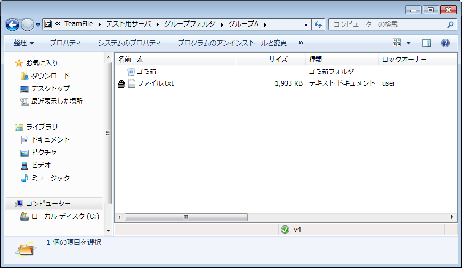Viewport: 462px width, 268px height.
Task: Click システムのプロパティ button
Action: (x=129, y=43)
